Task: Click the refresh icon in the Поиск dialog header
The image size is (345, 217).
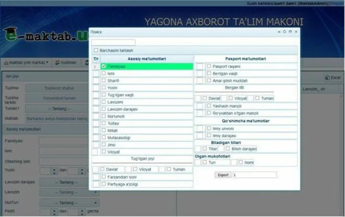Action: pyautogui.click(x=285, y=32)
